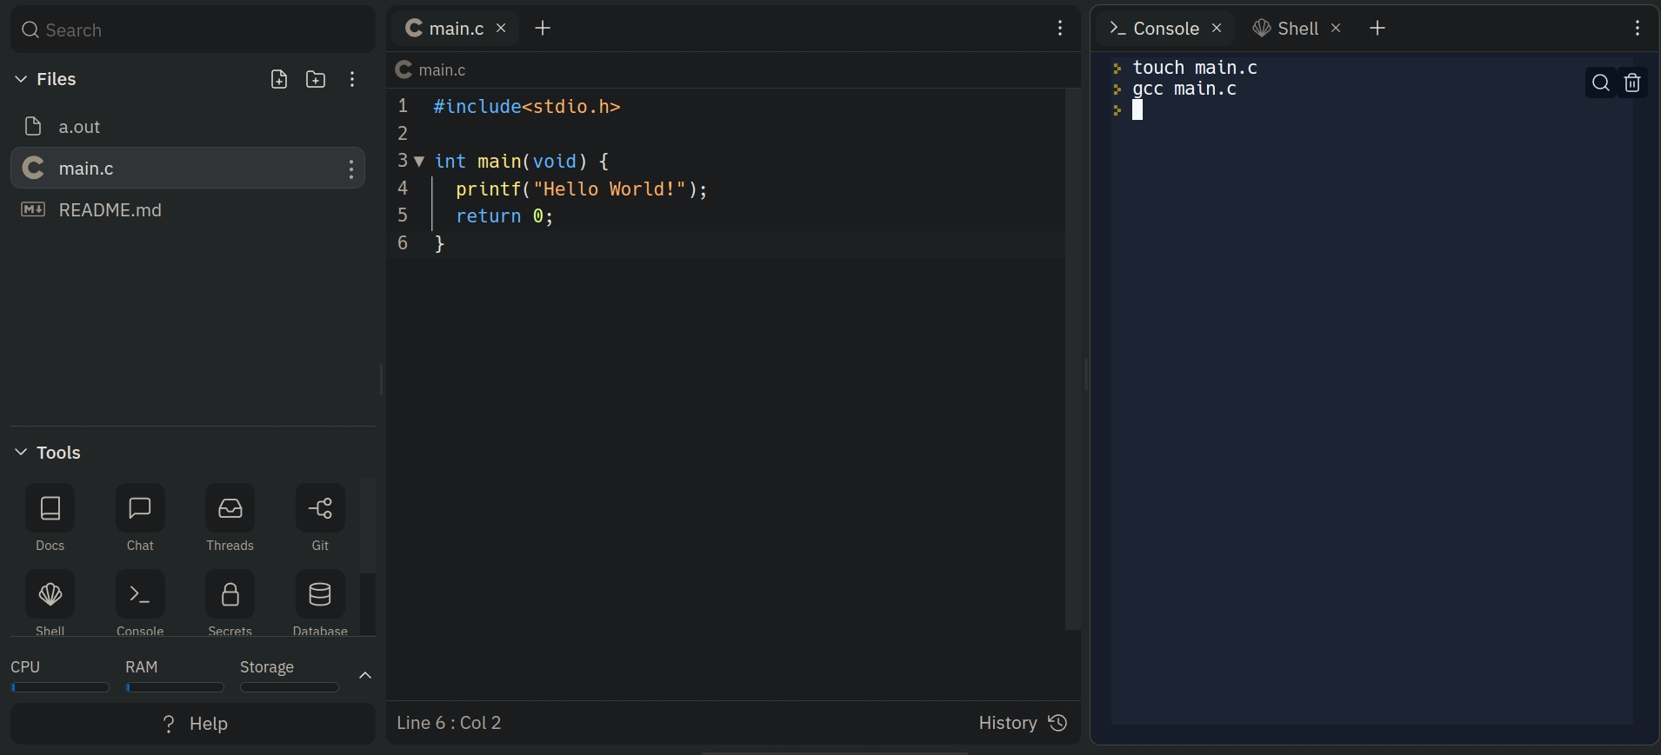Open README.md in the file tree
The width and height of the screenshot is (1661, 755).
[110, 210]
